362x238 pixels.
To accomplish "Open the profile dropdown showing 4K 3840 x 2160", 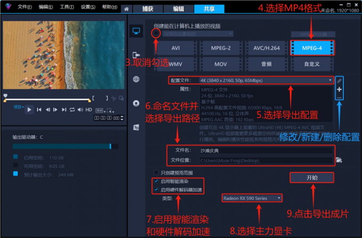I will pyautogui.click(x=266, y=80).
